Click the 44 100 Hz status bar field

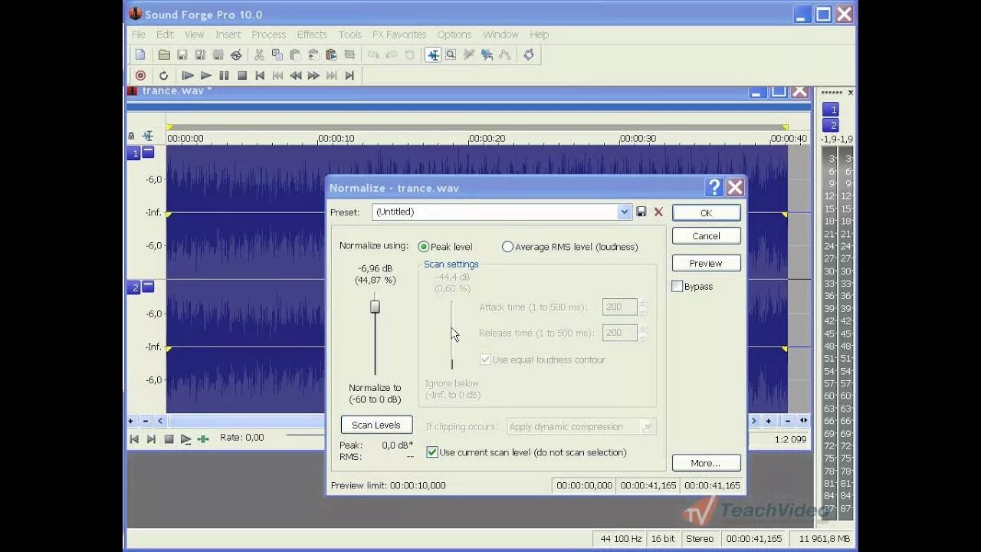(620, 539)
